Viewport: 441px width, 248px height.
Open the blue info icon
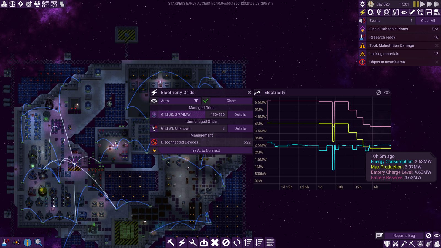tap(27, 242)
